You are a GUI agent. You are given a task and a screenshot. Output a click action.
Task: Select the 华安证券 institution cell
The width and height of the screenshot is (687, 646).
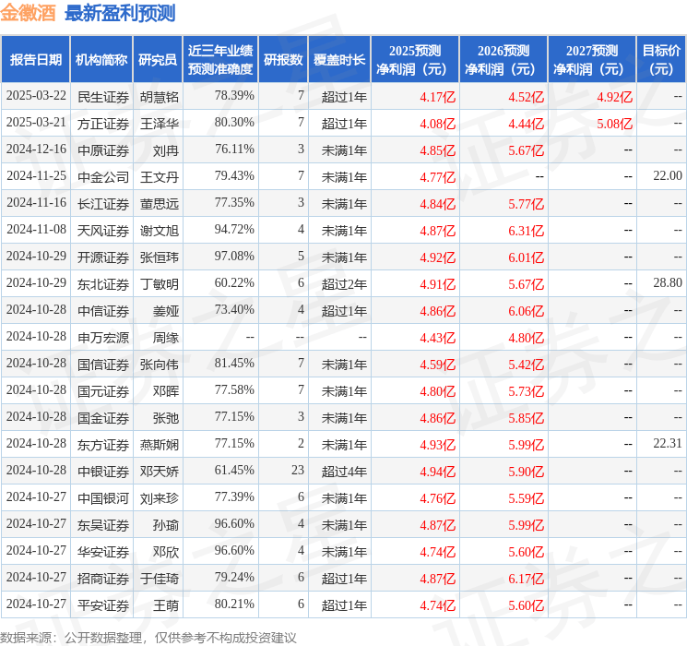103,551
